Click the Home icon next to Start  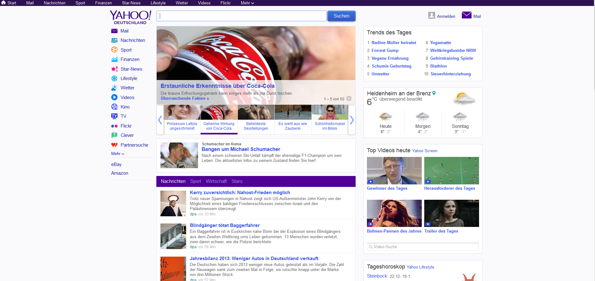(4, 3)
